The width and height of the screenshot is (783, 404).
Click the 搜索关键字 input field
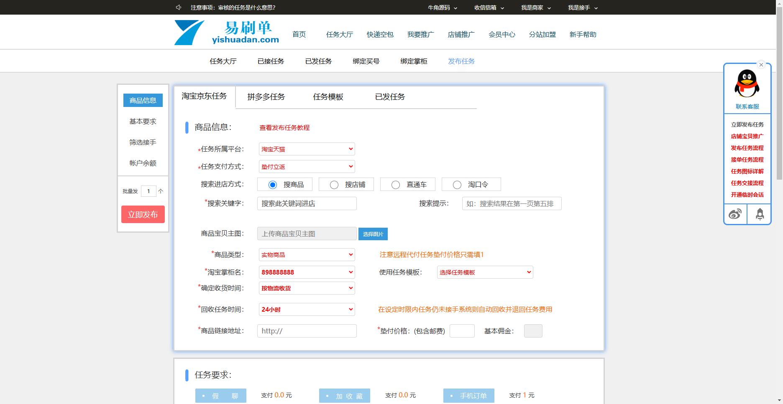(x=307, y=203)
